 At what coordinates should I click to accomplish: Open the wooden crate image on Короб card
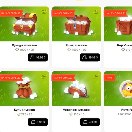(x=123, y=26)
